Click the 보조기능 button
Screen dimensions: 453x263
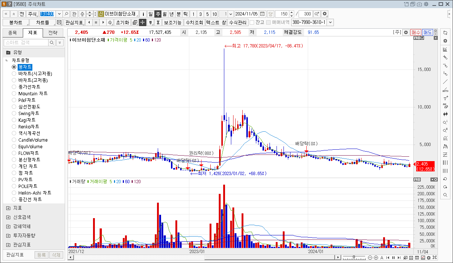coord(173,22)
